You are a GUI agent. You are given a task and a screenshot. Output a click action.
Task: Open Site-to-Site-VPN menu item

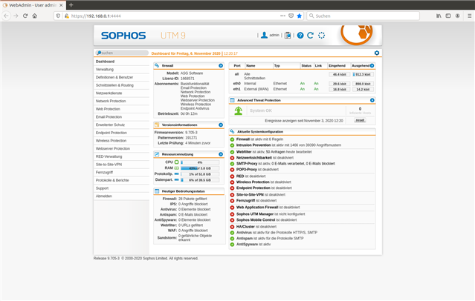(121, 165)
